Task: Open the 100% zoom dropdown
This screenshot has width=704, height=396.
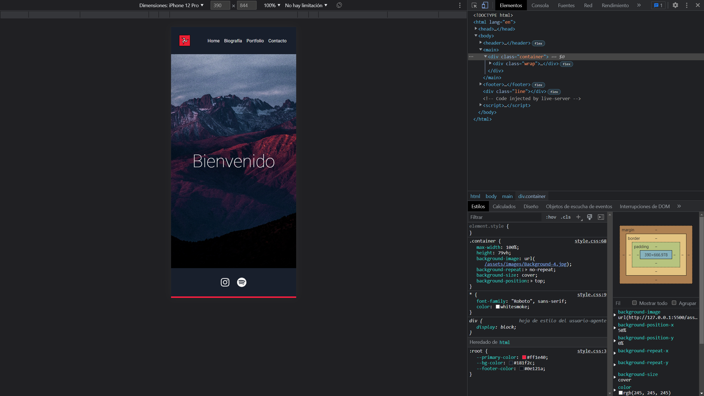Action: point(272,5)
